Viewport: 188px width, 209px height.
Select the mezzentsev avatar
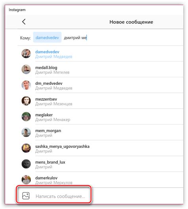(26, 101)
